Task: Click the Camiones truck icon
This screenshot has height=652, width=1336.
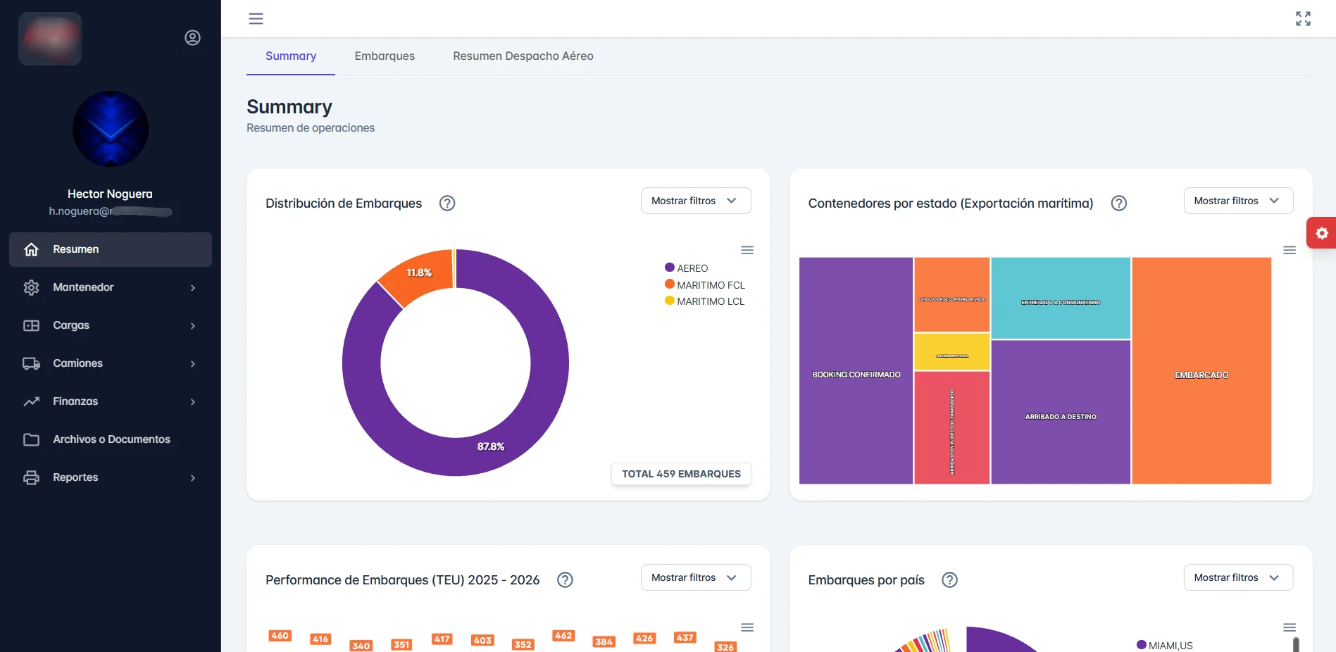Action: click(31, 363)
